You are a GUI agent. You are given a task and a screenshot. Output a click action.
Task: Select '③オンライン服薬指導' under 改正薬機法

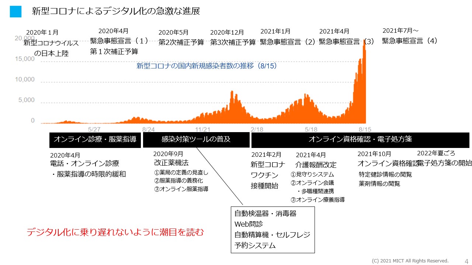coord(181,189)
